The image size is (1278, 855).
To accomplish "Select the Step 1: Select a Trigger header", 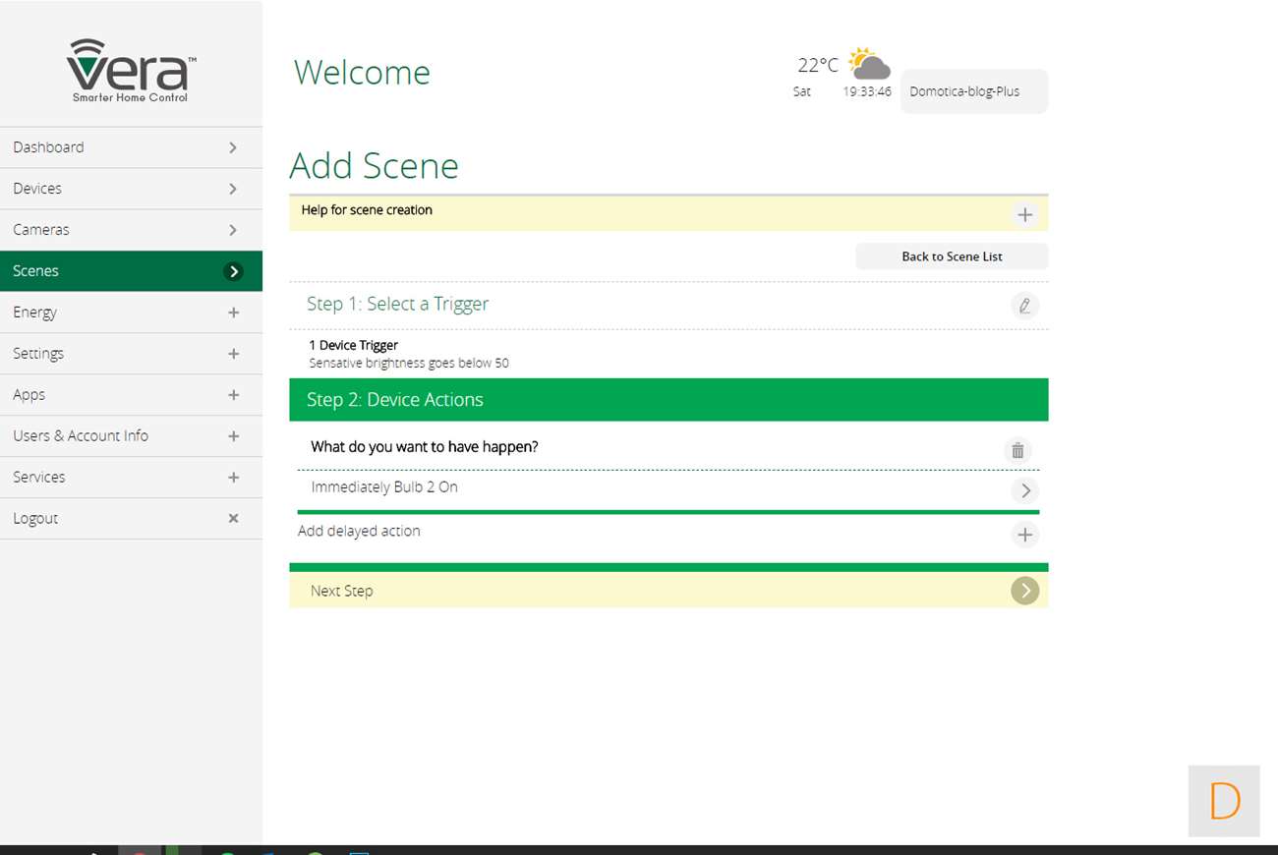I will click(398, 305).
